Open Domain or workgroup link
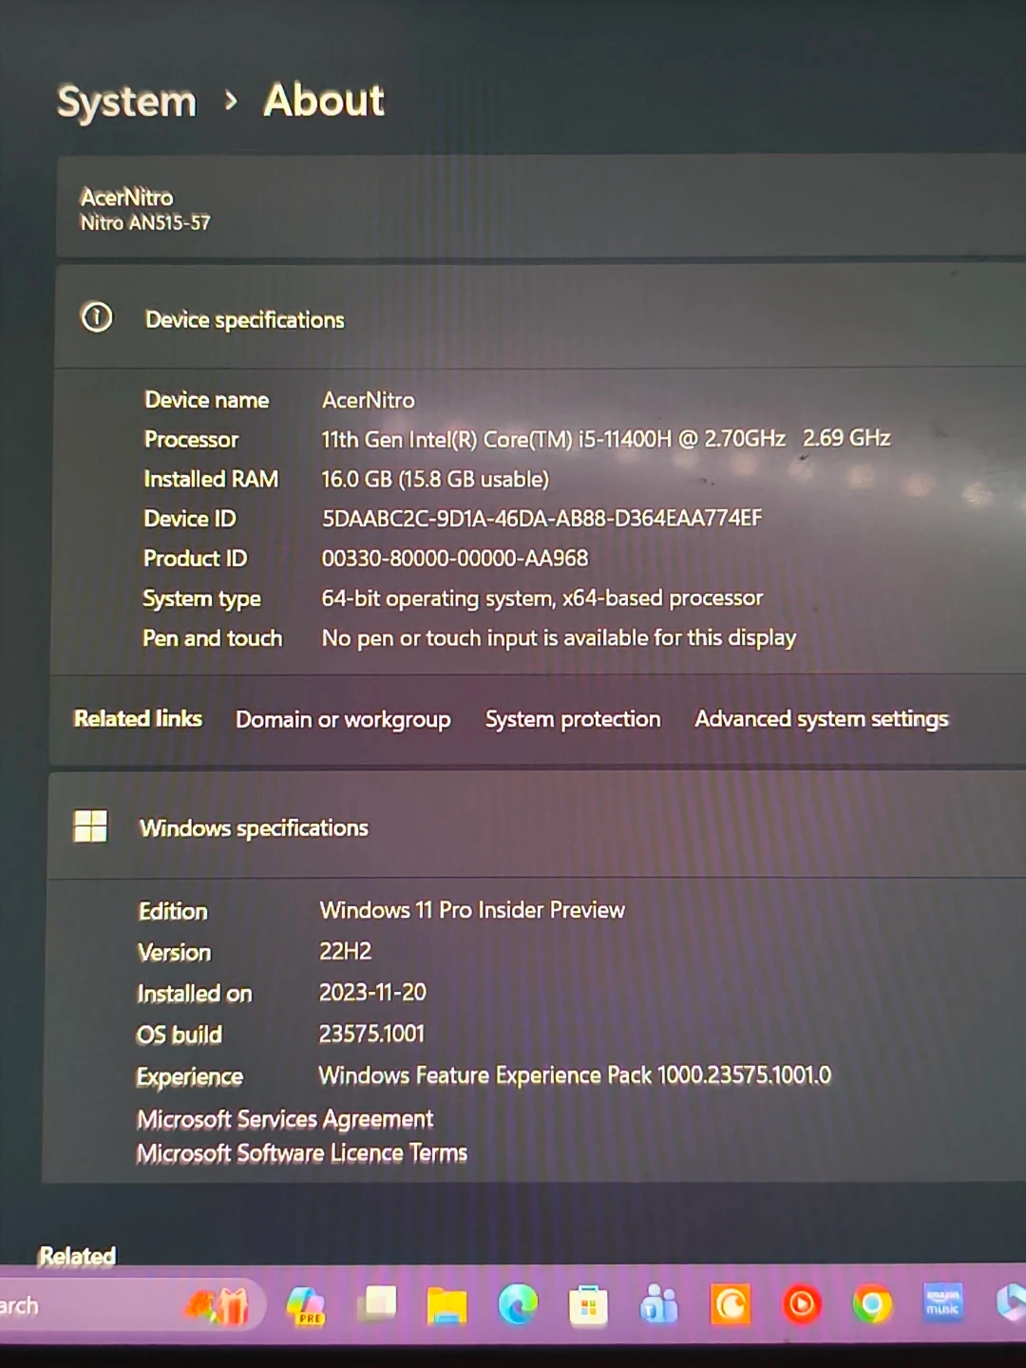This screenshot has height=1368, width=1026. pyautogui.click(x=343, y=720)
